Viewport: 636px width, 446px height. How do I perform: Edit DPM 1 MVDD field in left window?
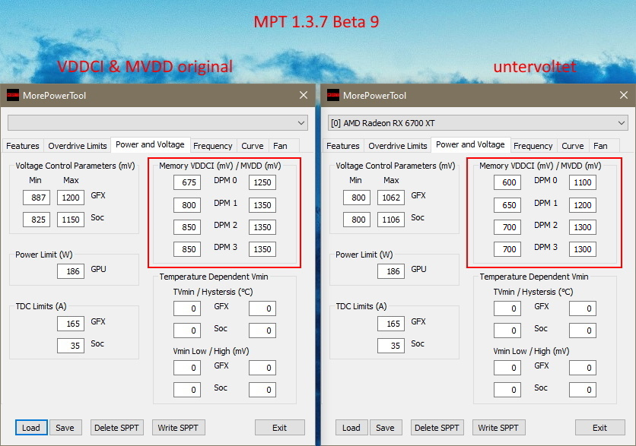click(x=262, y=205)
